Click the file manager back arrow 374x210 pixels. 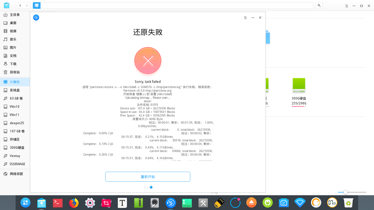click(21, 5)
